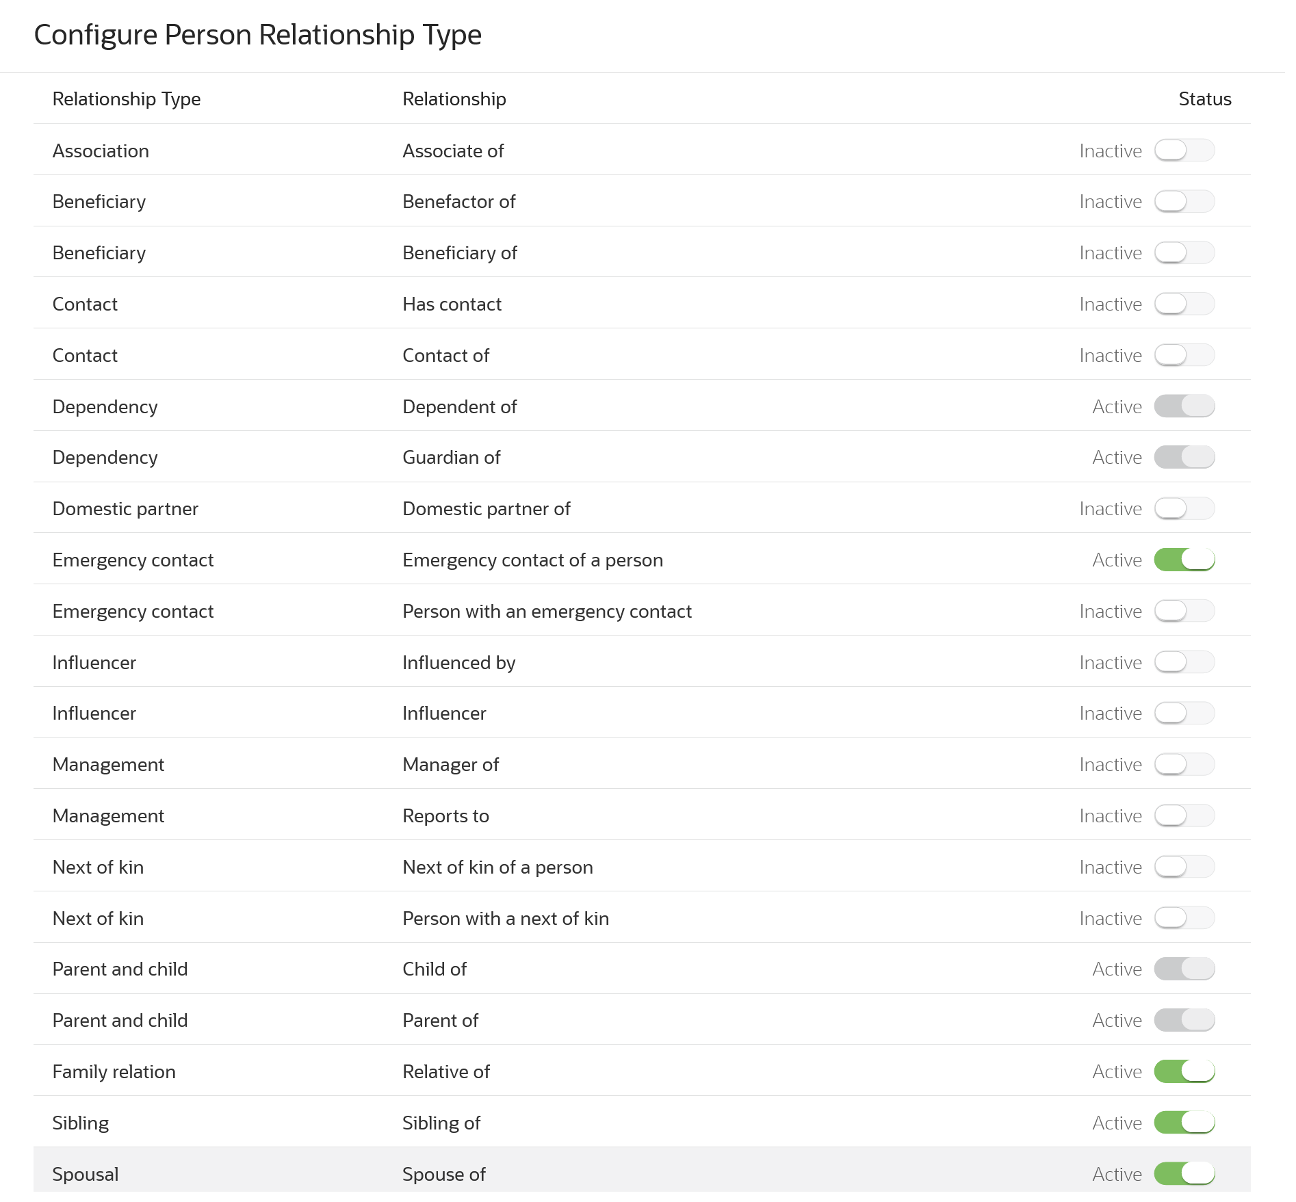Activate Person with an emergency contact switch
This screenshot has height=1202, width=1296.
1184,611
